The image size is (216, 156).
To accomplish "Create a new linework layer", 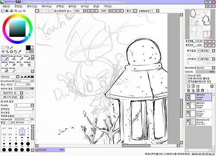I will coord(193,86).
